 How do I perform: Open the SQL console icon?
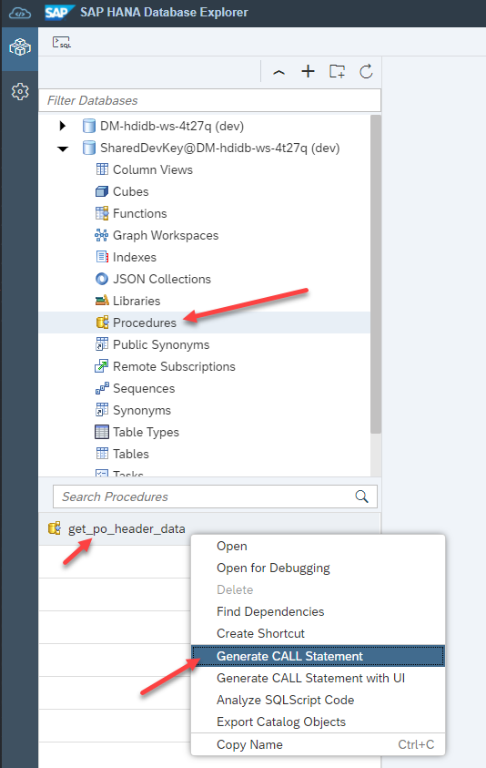pyautogui.click(x=62, y=43)
